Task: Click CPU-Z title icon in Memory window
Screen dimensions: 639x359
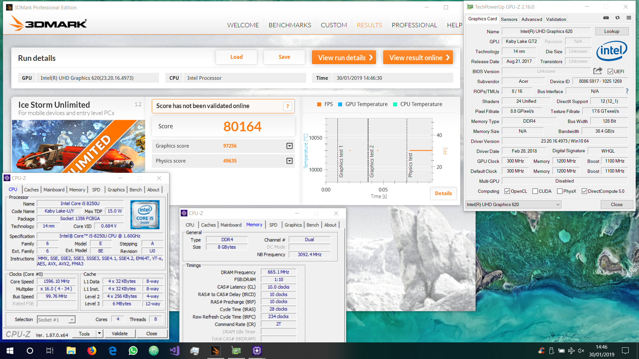Action: (x=184, y=213)
